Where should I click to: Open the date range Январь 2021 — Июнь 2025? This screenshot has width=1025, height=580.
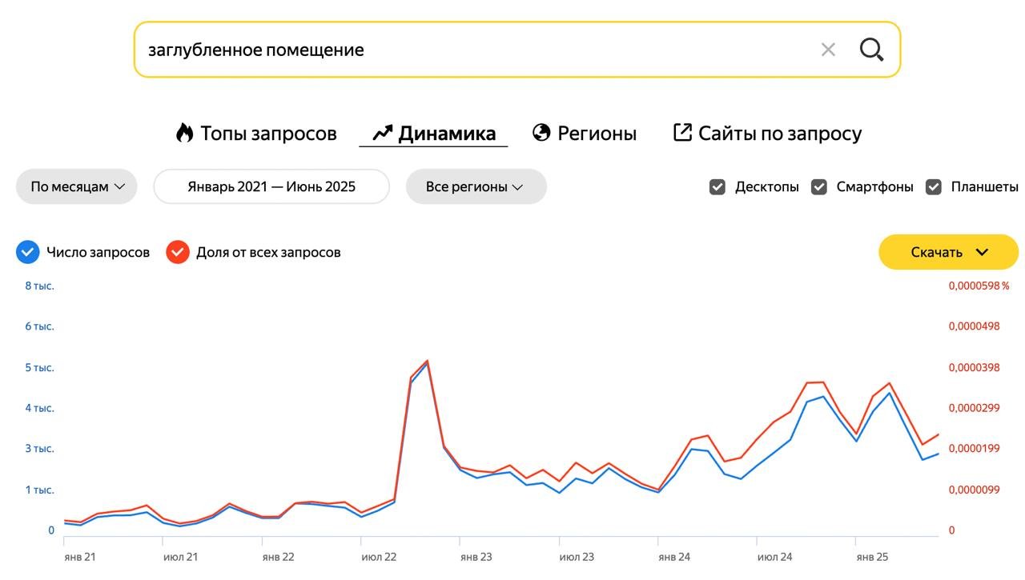[x=271, y=187]
